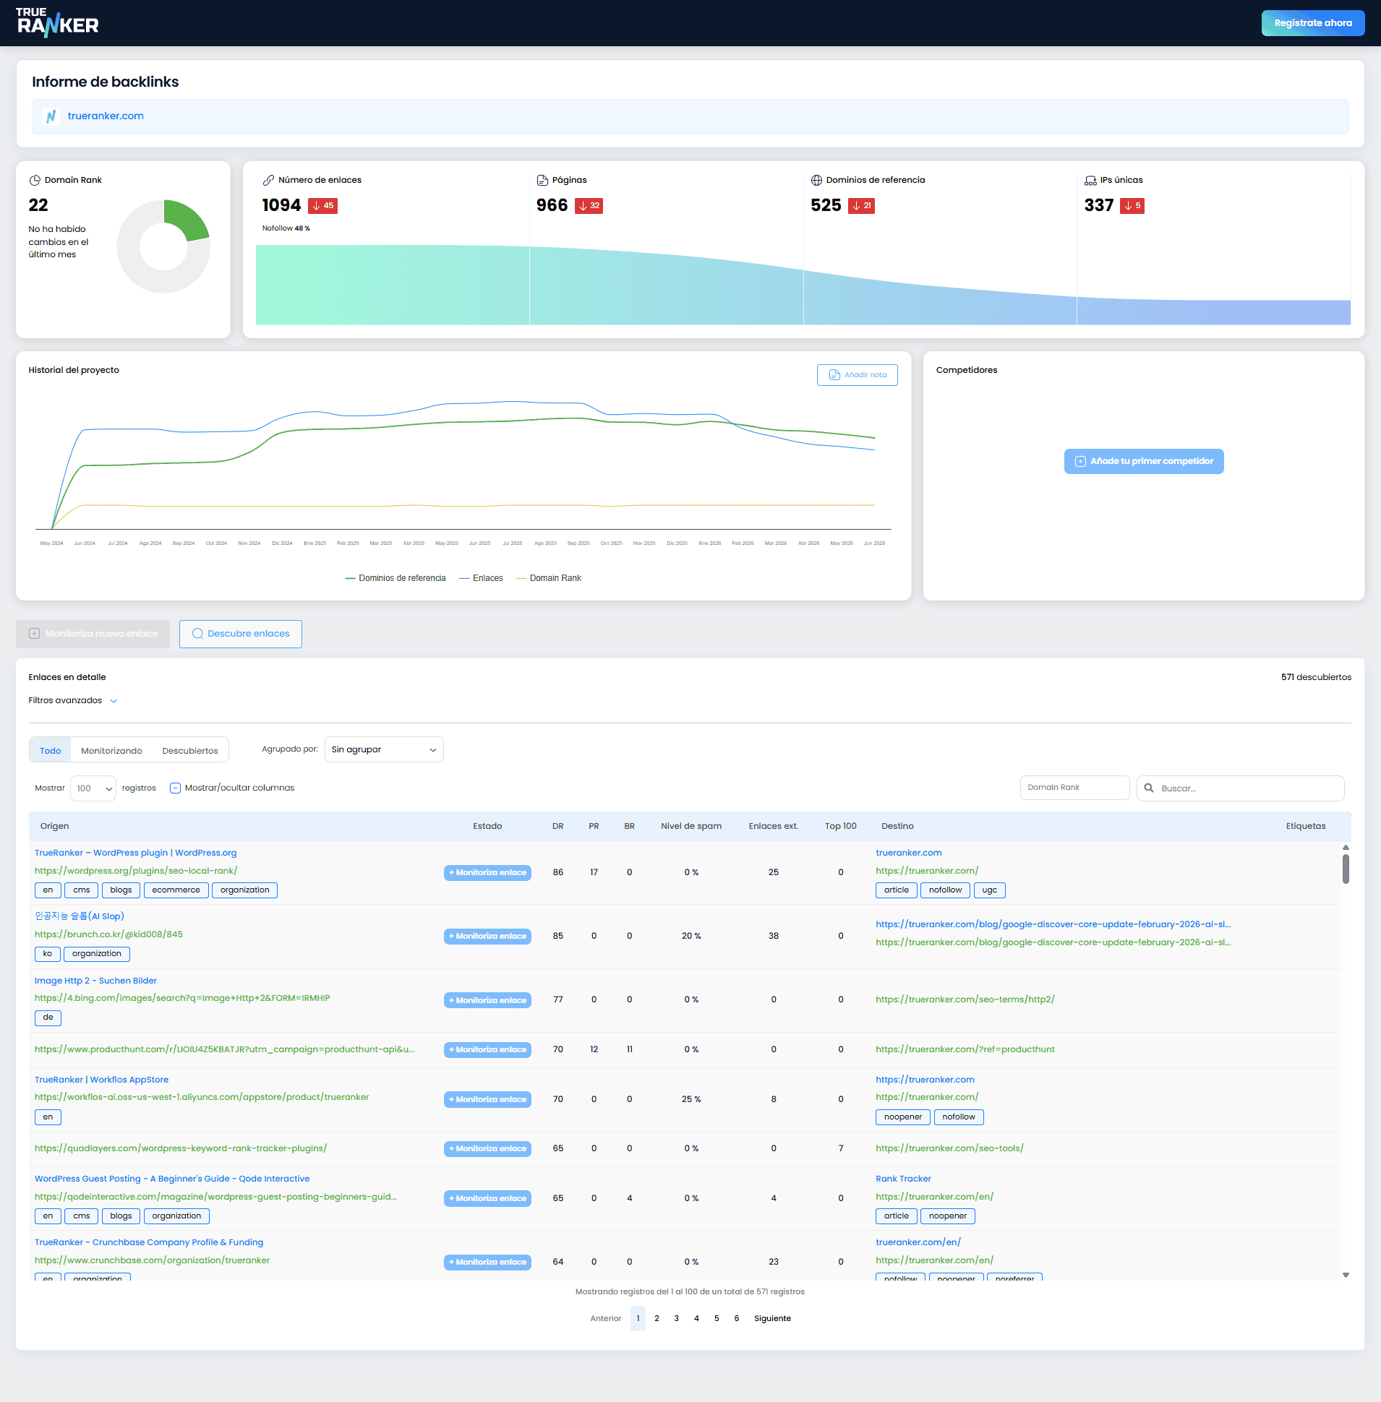
Task: Click the ko language tag
Action: click(48, 954)
